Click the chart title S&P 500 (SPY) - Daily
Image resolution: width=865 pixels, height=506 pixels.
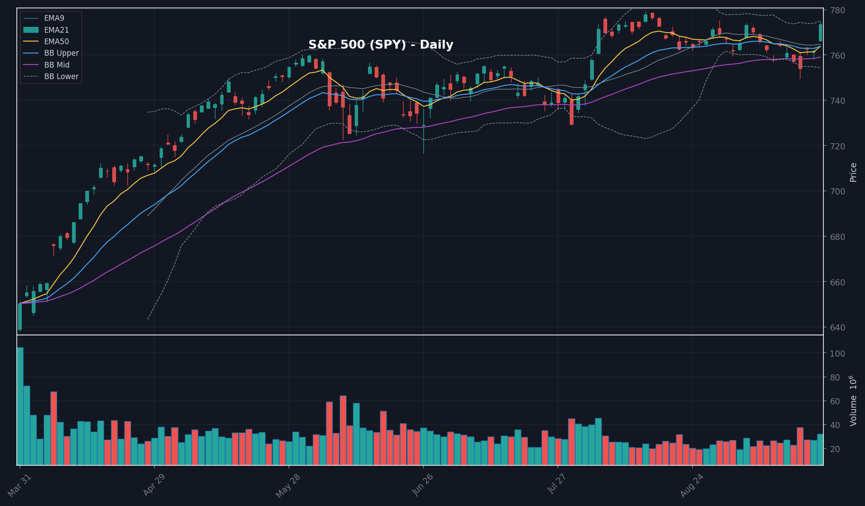coord(381,45)
